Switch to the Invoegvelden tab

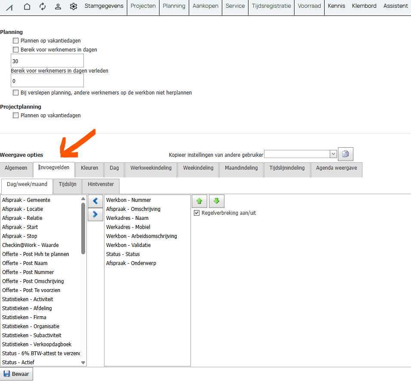(54, 170)
